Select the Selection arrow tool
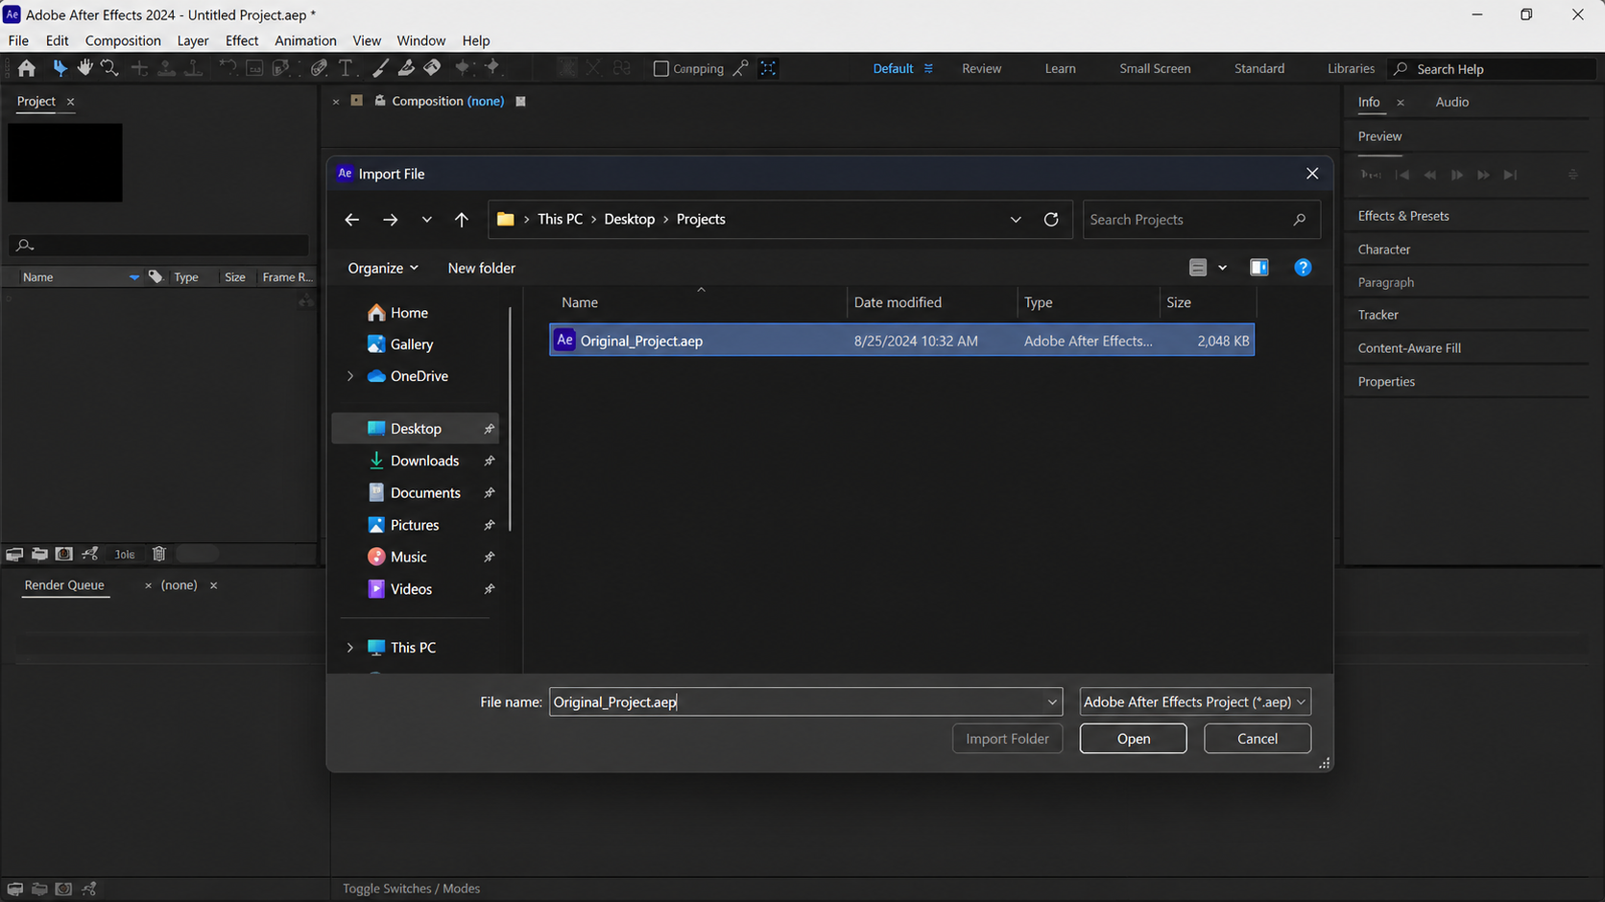Screen dimensions: 1605x902 60,68
